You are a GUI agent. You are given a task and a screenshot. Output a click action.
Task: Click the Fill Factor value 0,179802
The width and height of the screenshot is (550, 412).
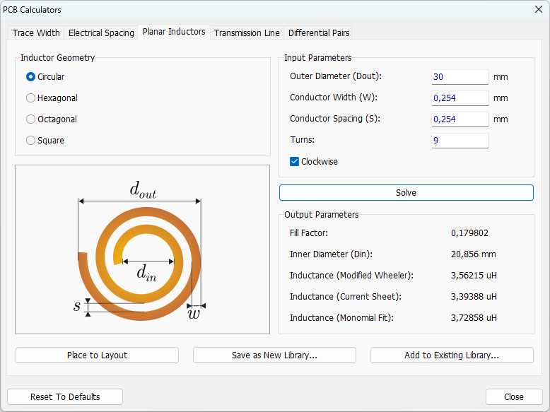pos(469,233)
